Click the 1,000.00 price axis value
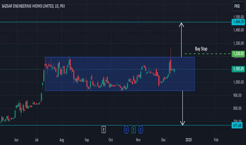 [238, 82]
